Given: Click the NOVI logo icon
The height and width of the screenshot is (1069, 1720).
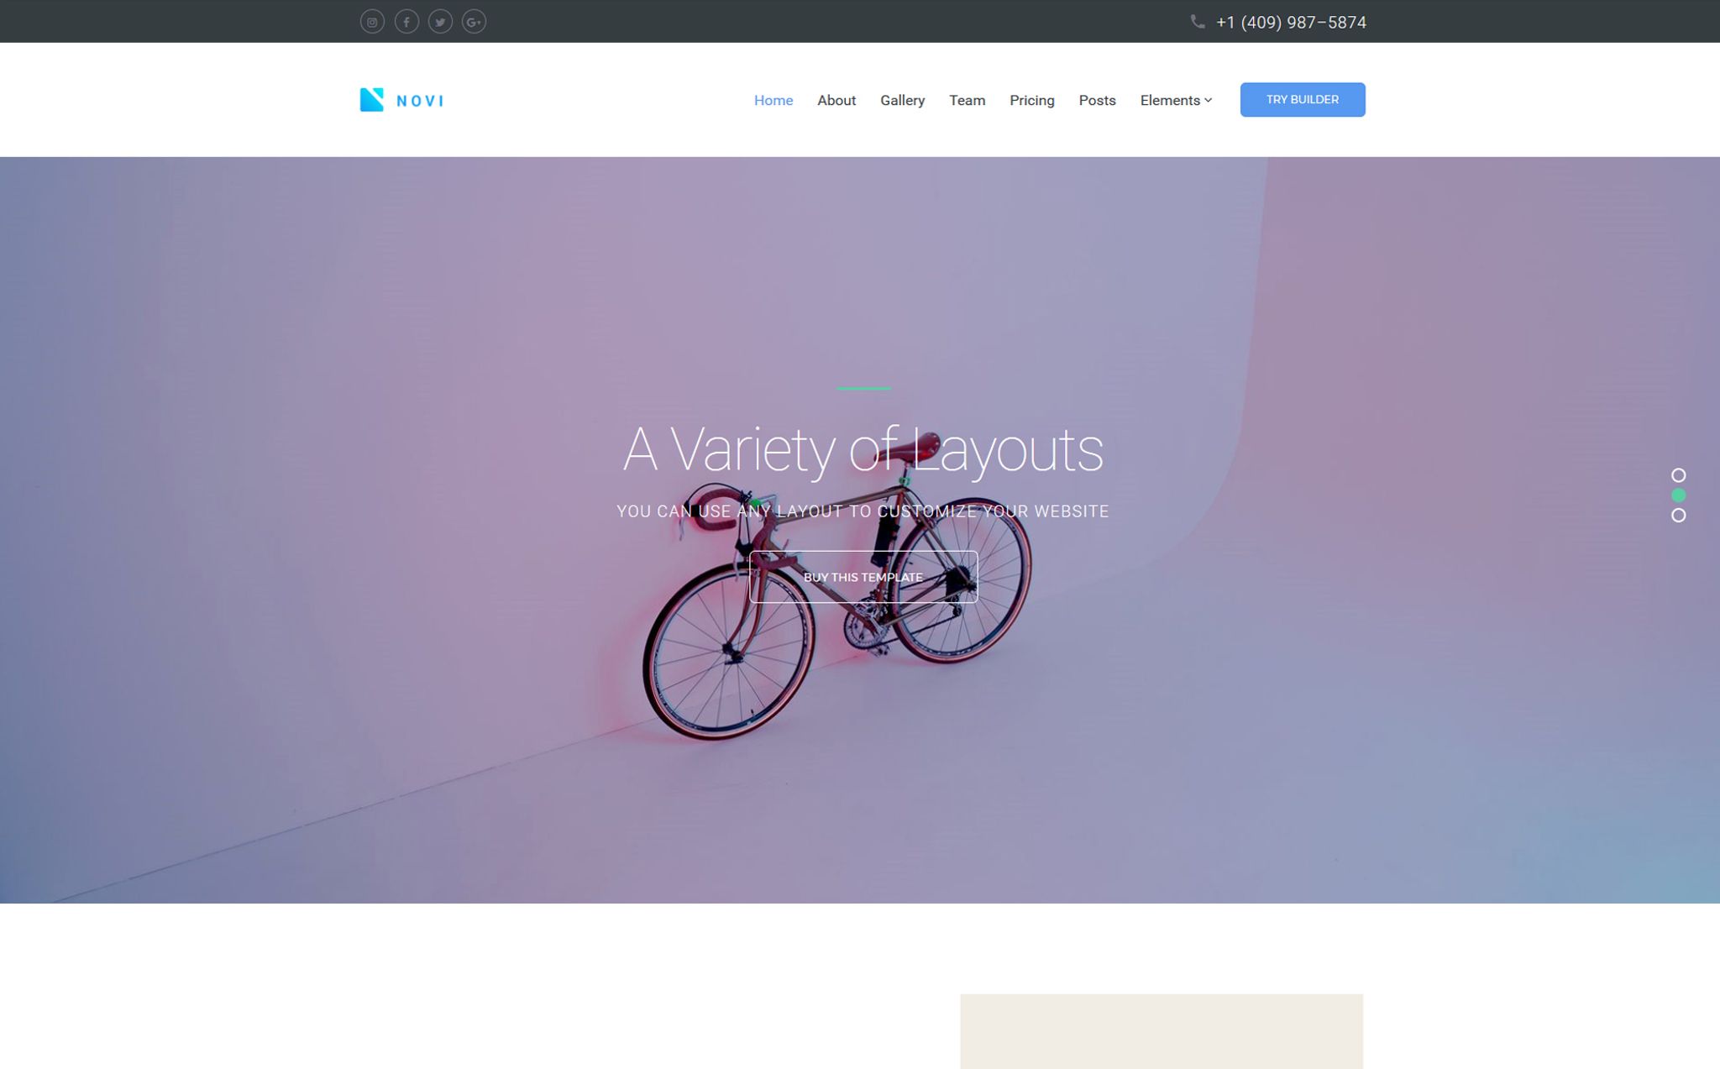Looking at the screenshot, I should pyautogui.click(x=372, y=100).
